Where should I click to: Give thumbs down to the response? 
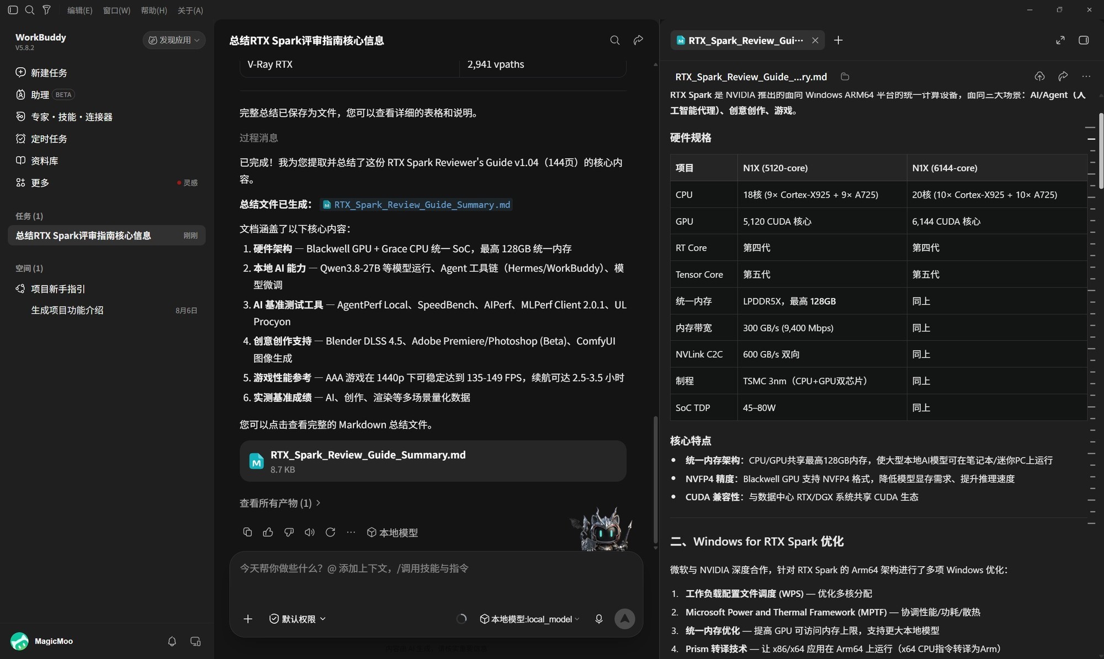click(x=289, y=532)
